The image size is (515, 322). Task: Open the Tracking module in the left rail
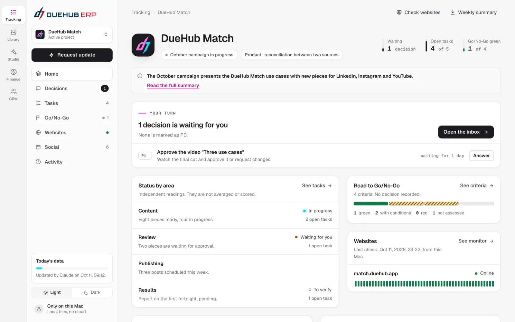pyautogui.click(x=13, y=15)
